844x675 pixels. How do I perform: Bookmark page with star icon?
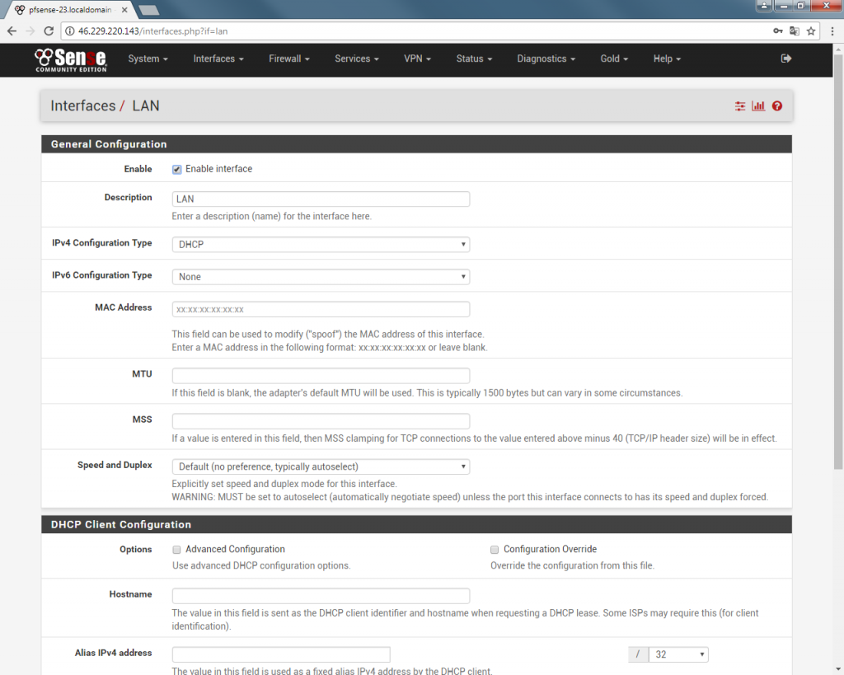click(x=811, y=31)
